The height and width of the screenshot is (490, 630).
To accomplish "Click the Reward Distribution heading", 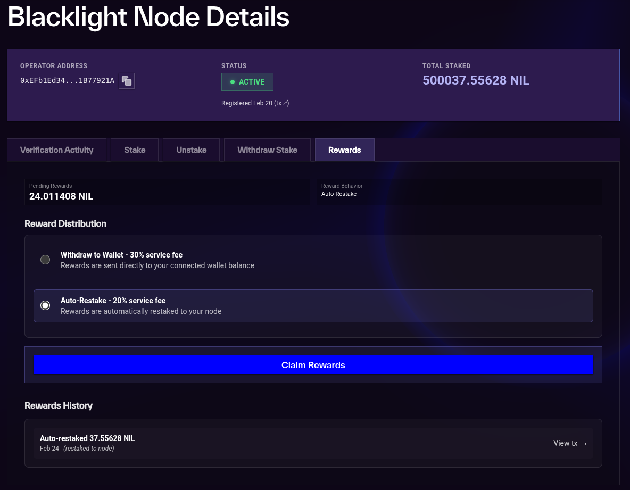I will click(65, 223).
